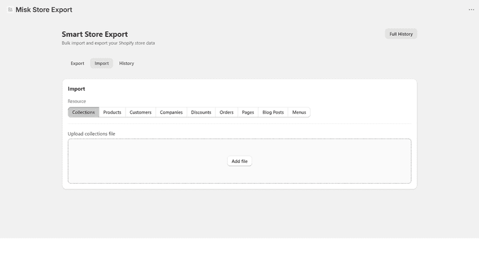Click the Bulk import and export subtitle
This screenshot has width=479, height=269.
(x=108, y=43)
